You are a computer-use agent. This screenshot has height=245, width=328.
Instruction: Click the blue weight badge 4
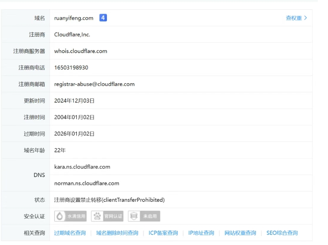tap(103, 18)
